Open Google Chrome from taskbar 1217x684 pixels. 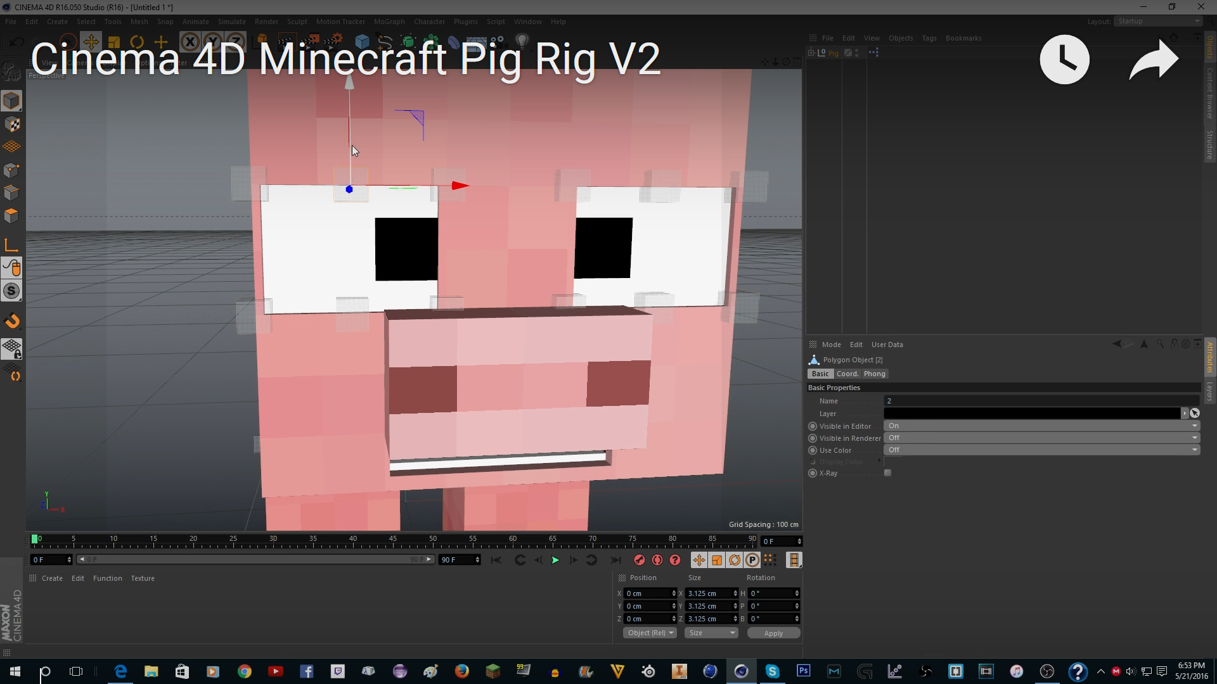coord(244,671)
